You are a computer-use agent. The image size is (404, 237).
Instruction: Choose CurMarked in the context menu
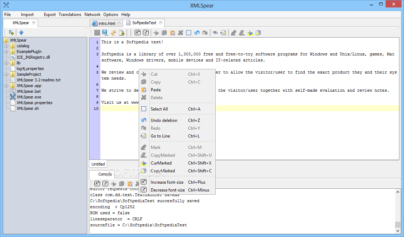pos(177,163)
